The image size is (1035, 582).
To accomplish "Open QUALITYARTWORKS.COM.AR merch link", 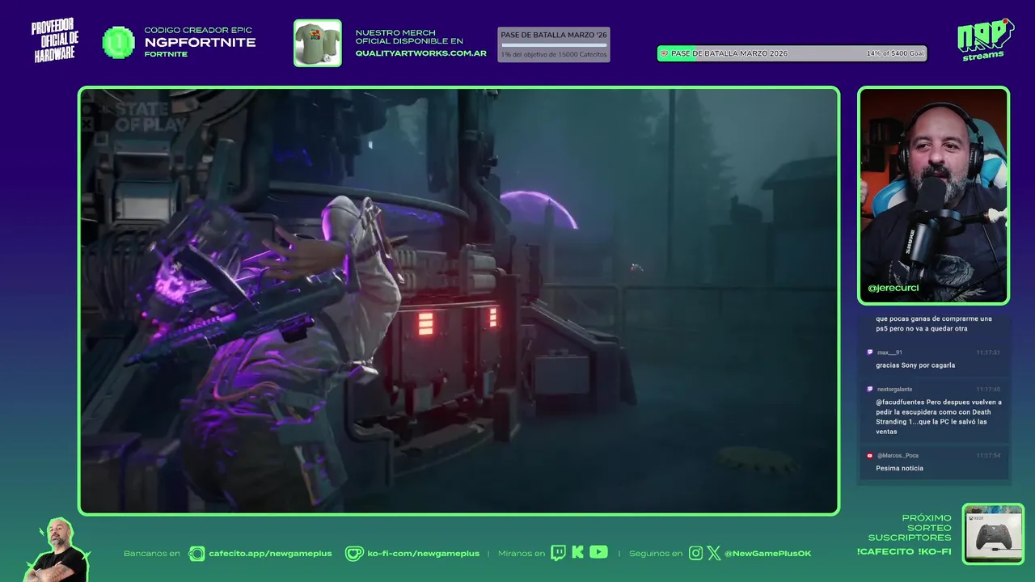I will click(420, 53).
